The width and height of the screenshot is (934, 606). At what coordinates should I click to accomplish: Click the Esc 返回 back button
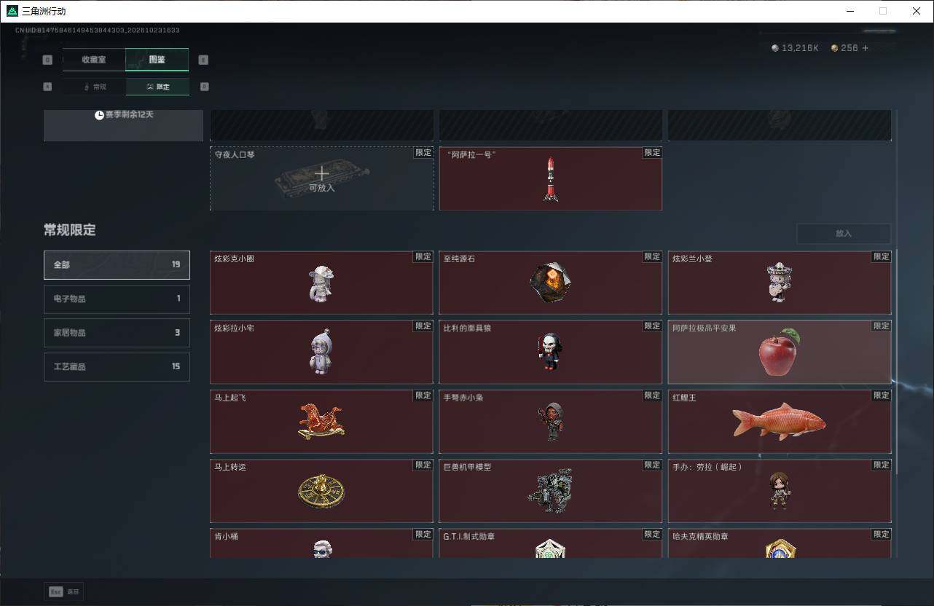64,592
